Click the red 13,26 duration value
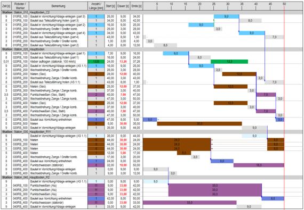 (x=123, y=62)
